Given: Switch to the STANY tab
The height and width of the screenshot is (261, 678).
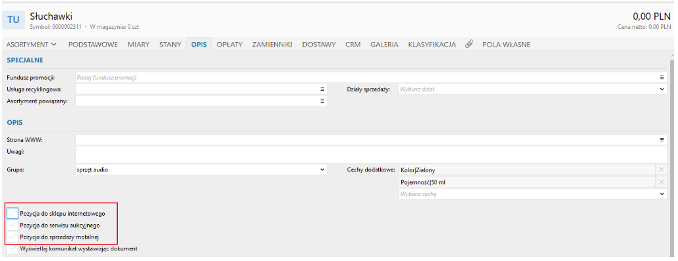Looking at the screenshot, I should click(170, 44).
